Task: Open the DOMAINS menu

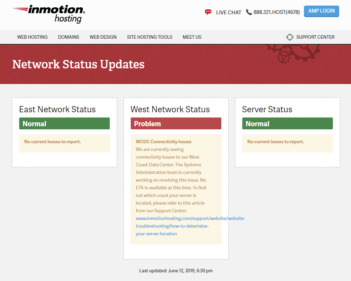Action: click(69, 37)
